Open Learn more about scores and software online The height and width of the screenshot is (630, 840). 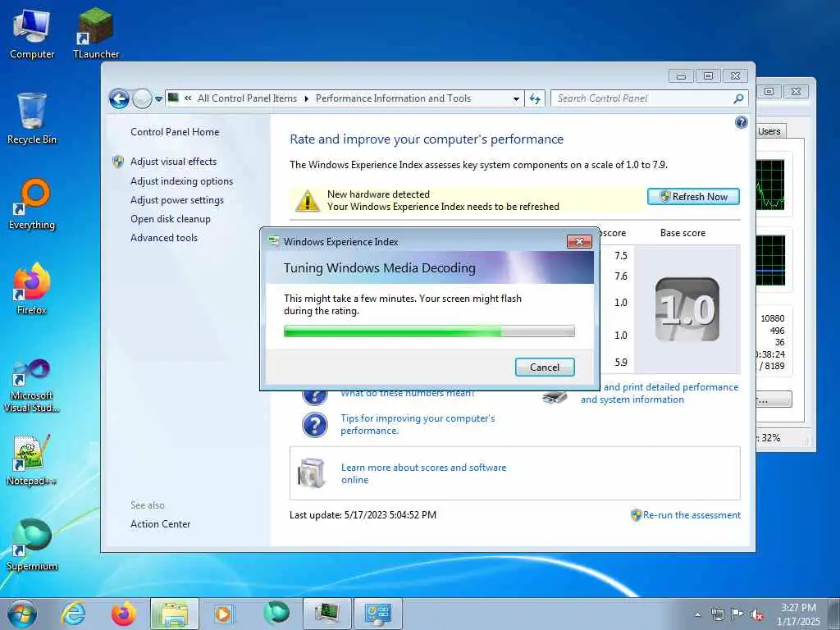point(424,473)
